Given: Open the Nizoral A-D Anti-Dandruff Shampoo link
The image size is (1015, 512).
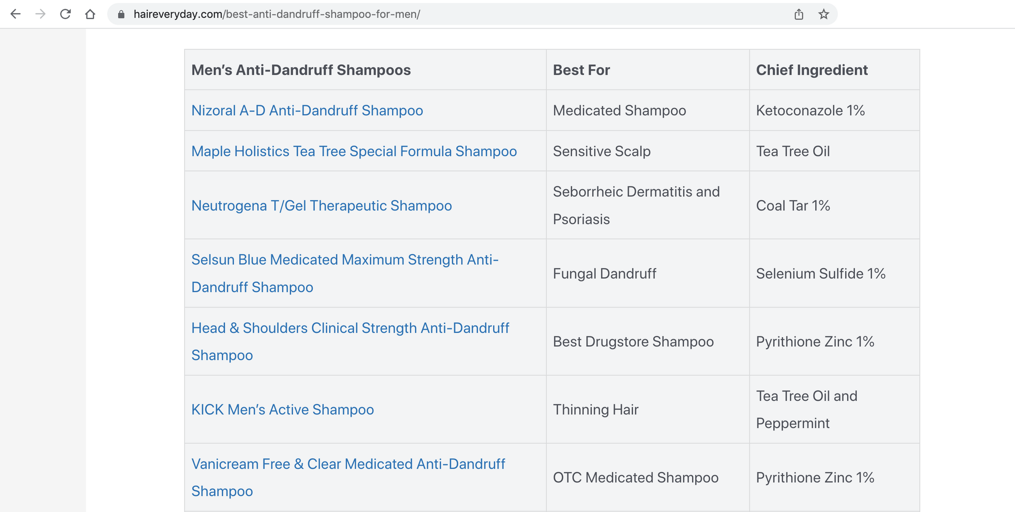Looking at the screenshot, I should pyautogui.click(x=307, y=110).
